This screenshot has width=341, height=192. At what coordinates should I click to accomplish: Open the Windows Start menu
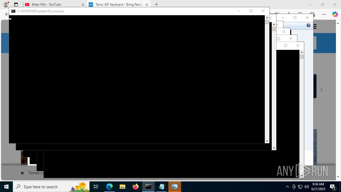point(6,187)
